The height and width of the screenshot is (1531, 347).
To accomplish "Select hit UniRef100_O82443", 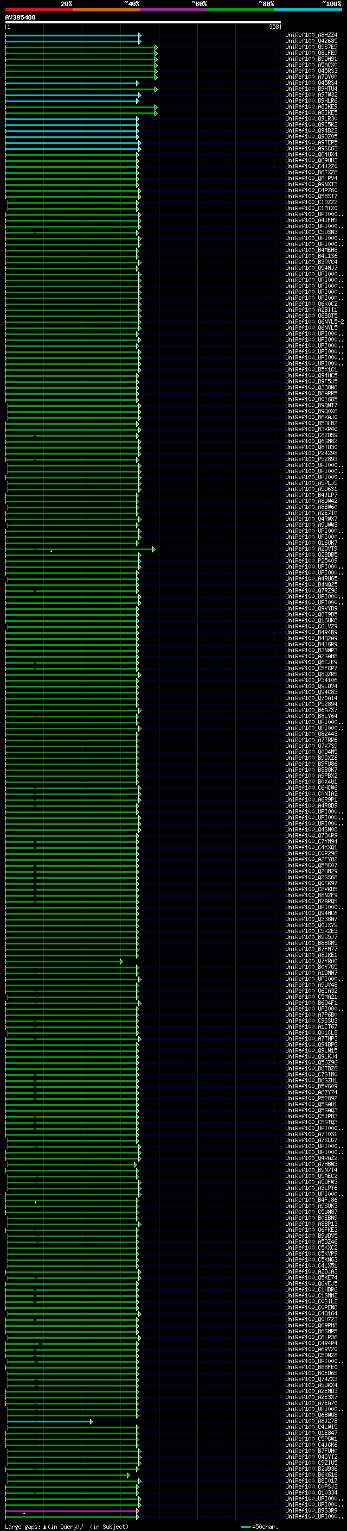I will (x=311, y=734).
